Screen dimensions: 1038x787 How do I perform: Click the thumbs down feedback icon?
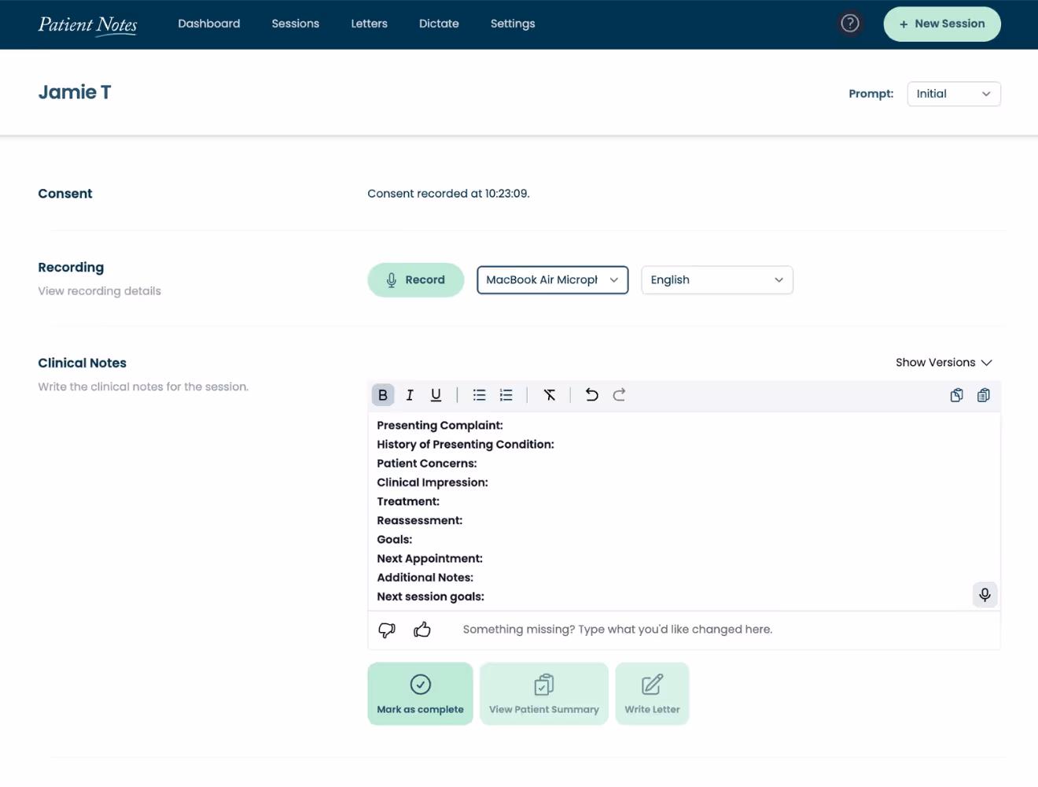387,630
